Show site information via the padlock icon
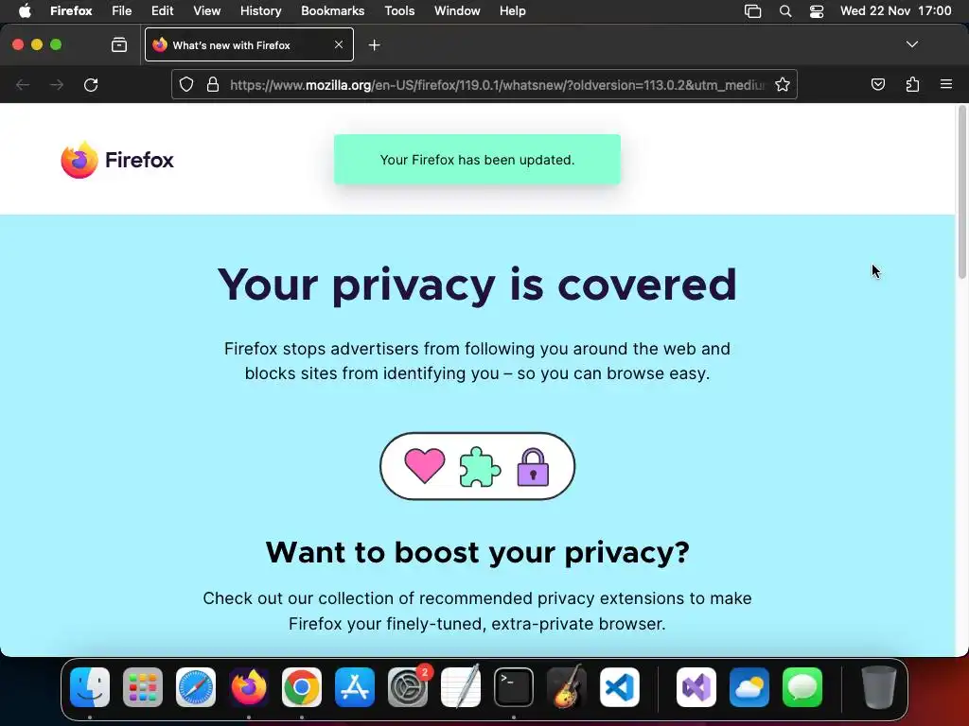969x726 pixels. [213, 84]
